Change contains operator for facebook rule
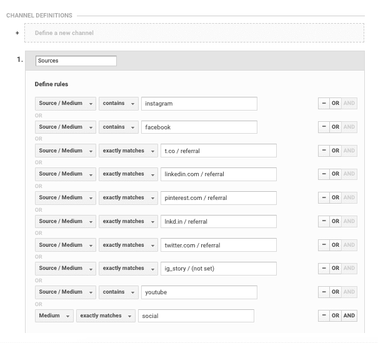This screenshot has width=378, height=343. (119, 127)
